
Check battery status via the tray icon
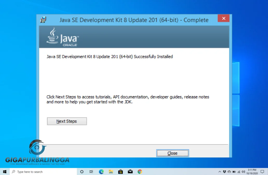(234, 171)
